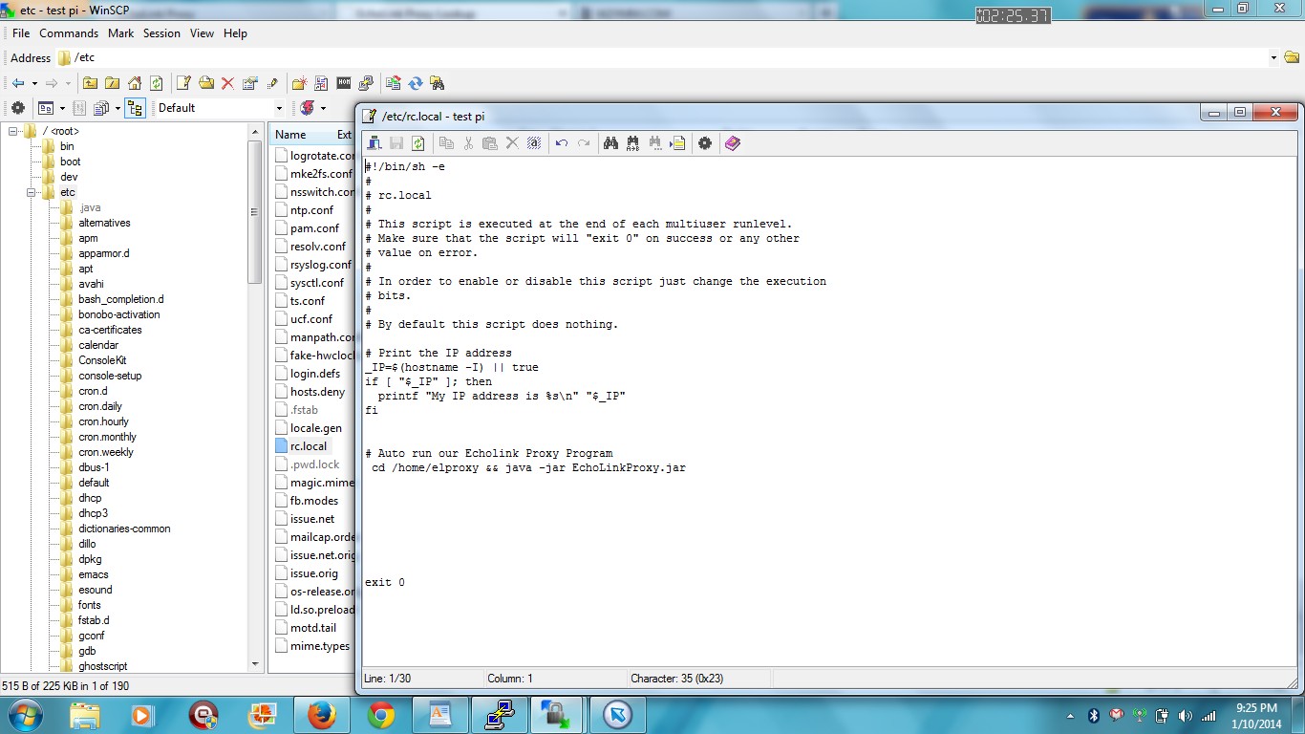Screen dimensions: 1305x734
Task: Open the Commands menu
Action: tap(69, 32)
